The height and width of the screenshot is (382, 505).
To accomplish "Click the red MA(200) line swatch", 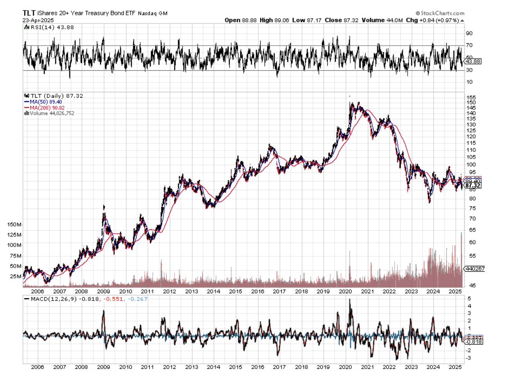I will 27,108.
